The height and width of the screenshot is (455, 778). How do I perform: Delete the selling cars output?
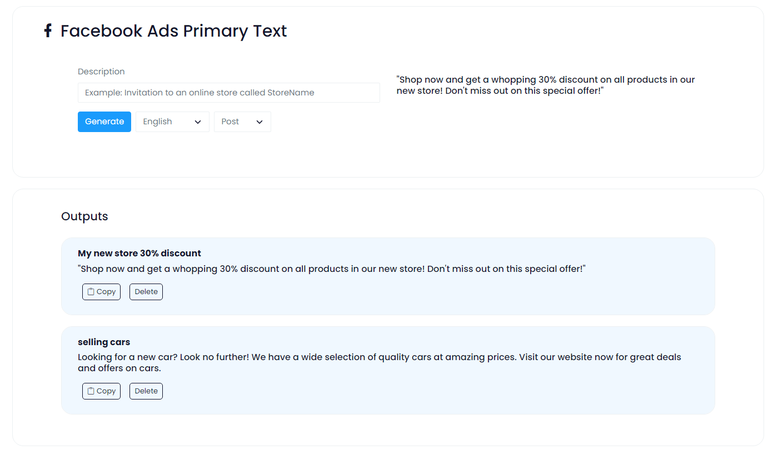146,391
